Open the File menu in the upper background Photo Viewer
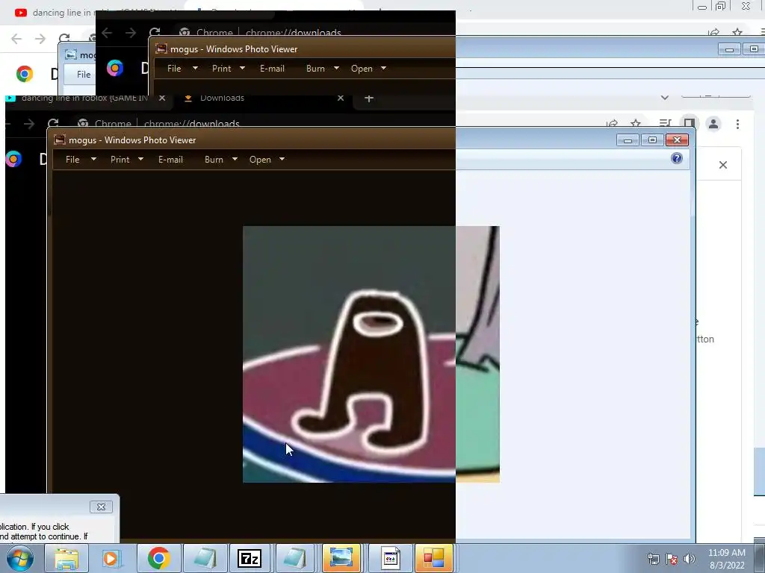765x573 pixels. point(182,68)
